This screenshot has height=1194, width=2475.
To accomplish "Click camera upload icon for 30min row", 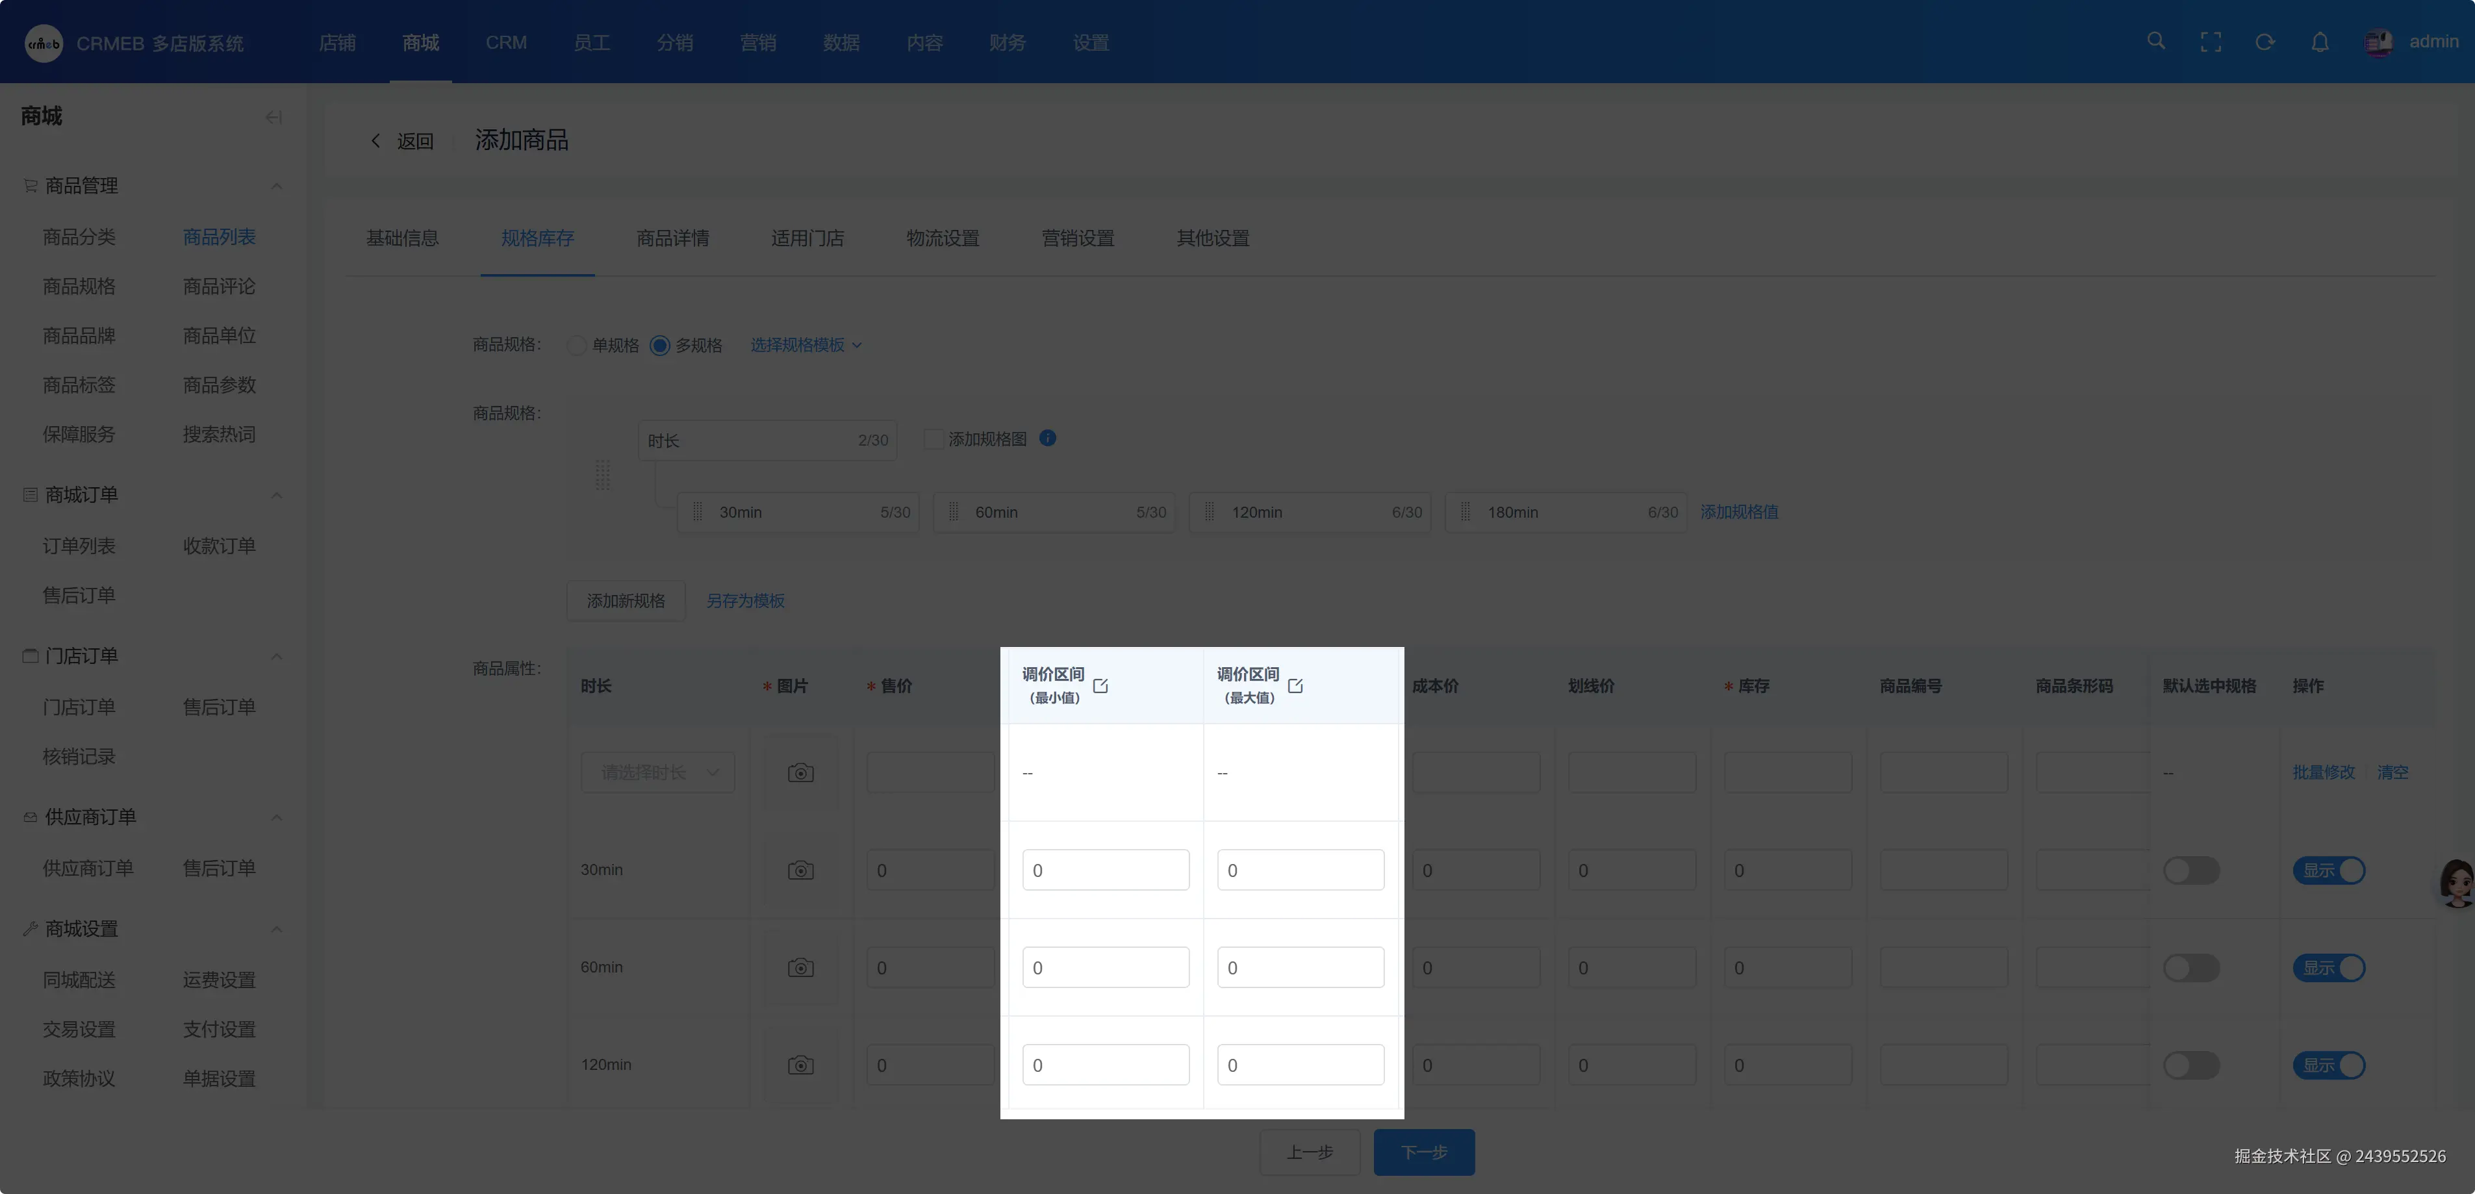I will click(x=800, y=870).
